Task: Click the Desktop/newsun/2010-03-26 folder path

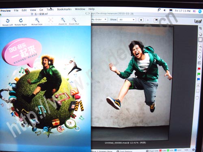Action: (112, 14)
